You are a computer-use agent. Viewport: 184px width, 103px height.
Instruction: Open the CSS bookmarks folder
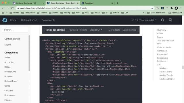pos(85,13)
